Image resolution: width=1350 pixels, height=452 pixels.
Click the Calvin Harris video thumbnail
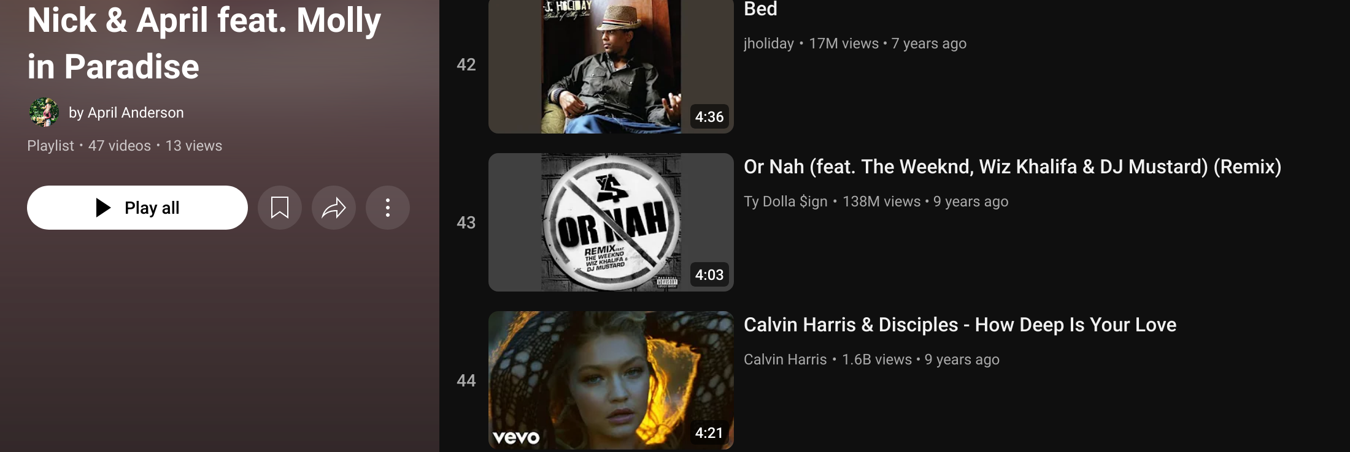tap(611, 380)
